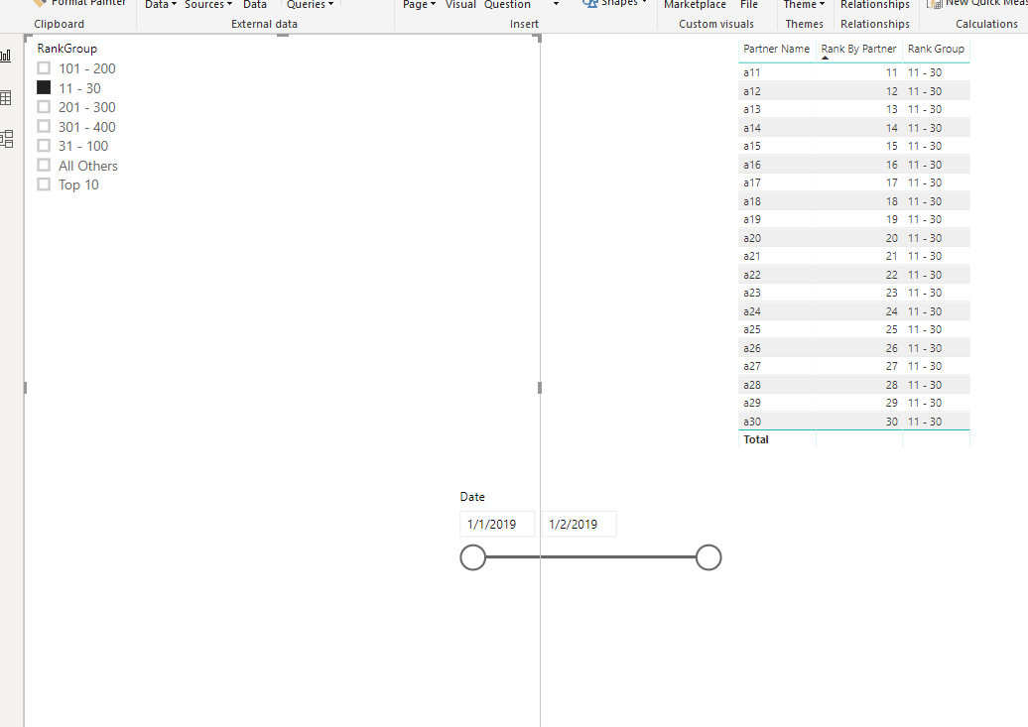Switch to Model view in sidebar

coord(7,139)
